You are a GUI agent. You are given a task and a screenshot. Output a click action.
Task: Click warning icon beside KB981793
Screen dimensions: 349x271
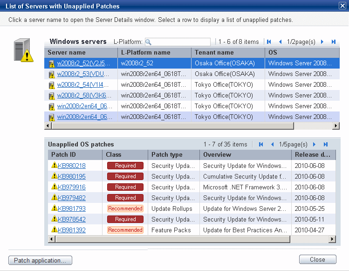(55, 208)
